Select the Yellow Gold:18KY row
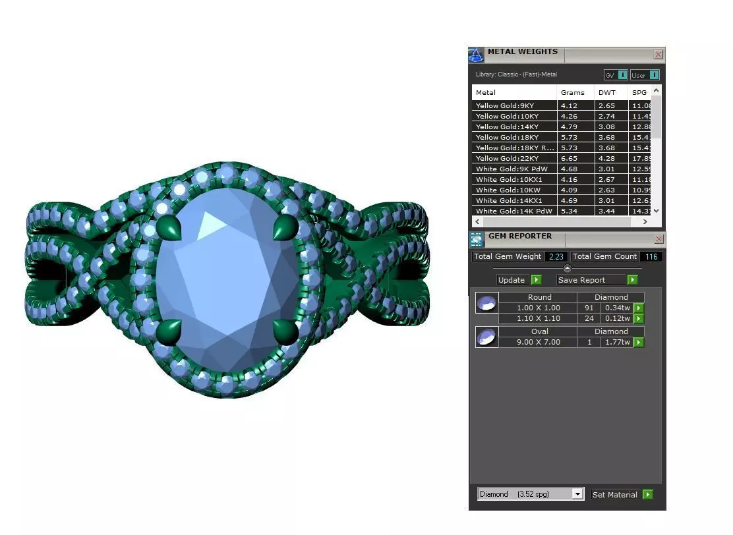 [x=562, y=137]
